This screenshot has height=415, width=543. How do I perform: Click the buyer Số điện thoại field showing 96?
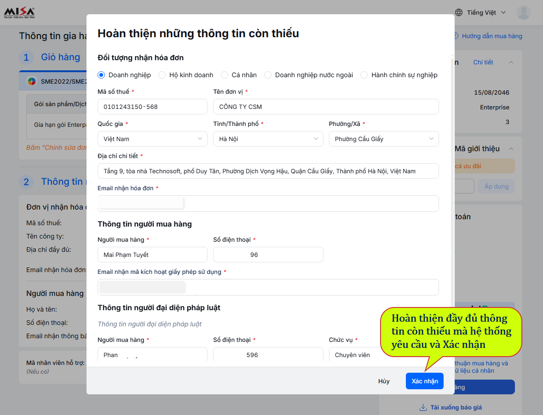[x=268, y=255]
